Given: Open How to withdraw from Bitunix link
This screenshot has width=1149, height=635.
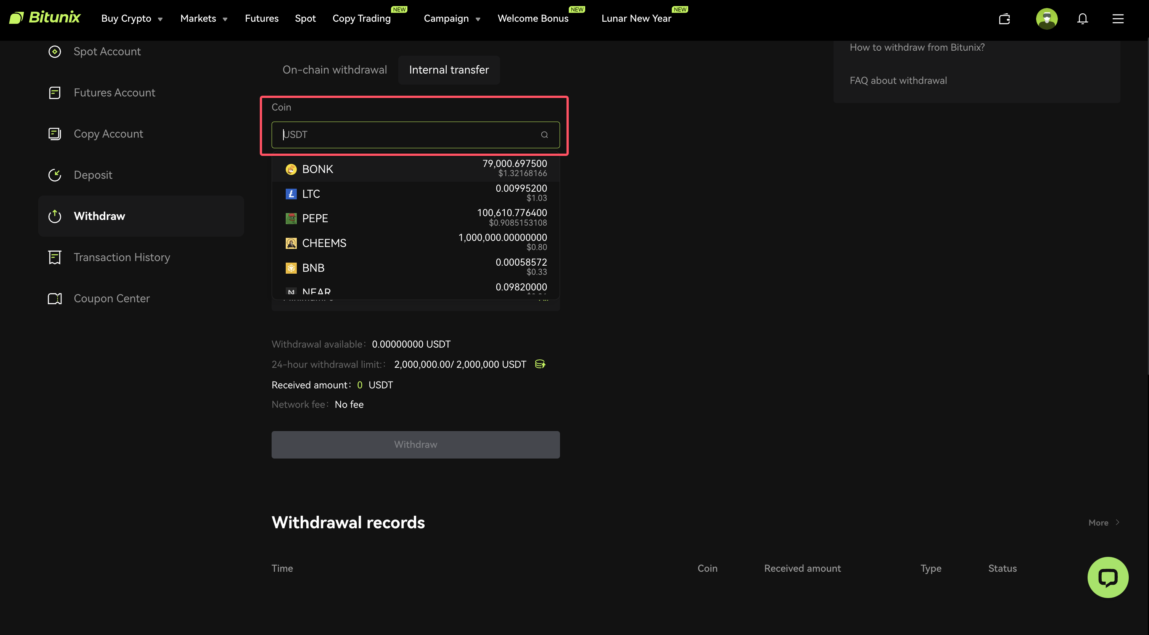Looking at the screenshot, I should (917, 47).
